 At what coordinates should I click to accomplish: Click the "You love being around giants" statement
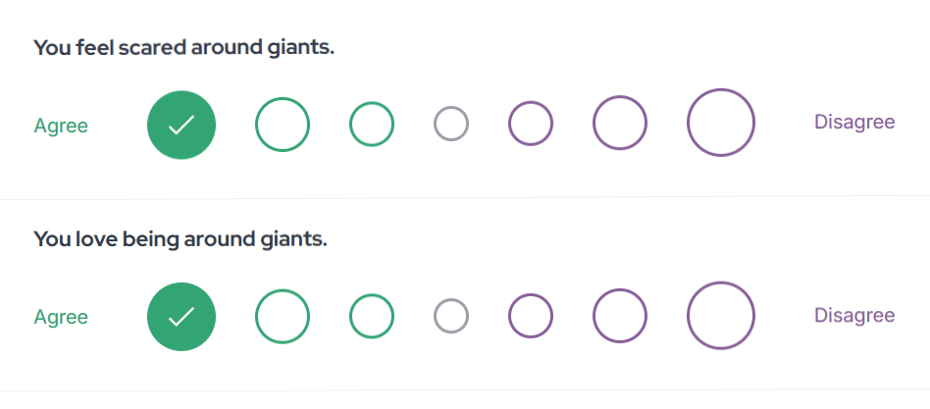coord(181,239)
